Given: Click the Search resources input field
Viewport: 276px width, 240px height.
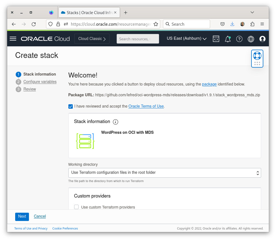Looking at the screenshot, I should pos(138,39).
